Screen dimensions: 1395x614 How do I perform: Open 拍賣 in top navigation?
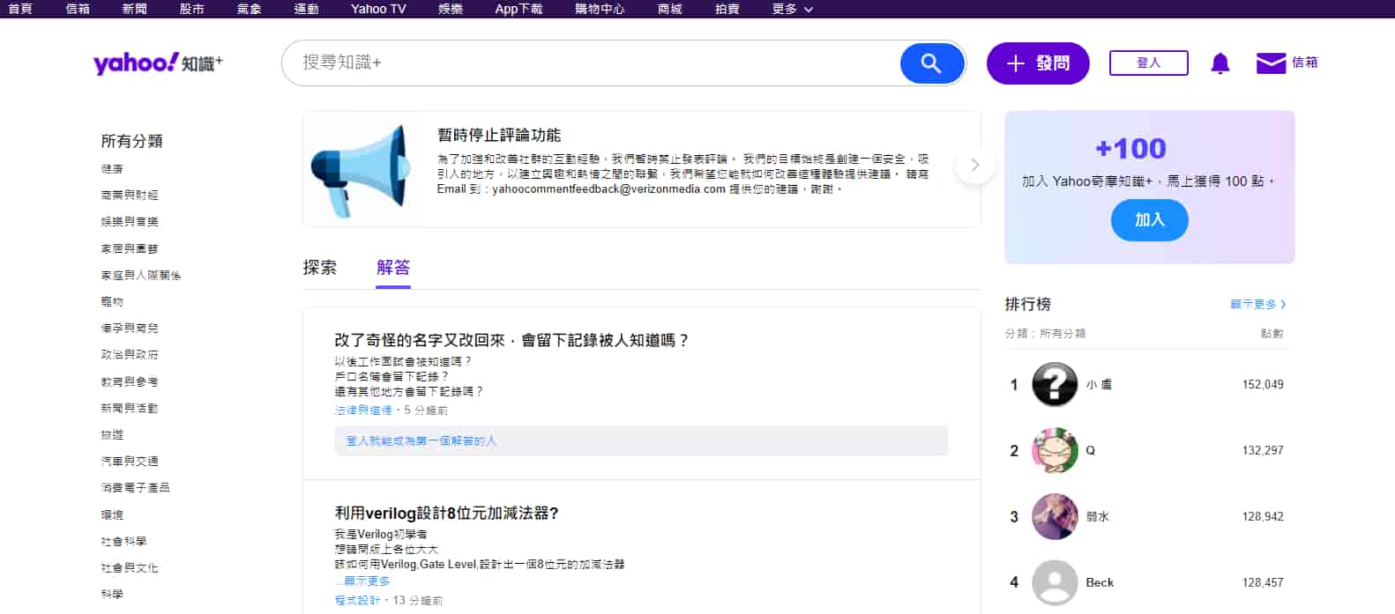727,9
